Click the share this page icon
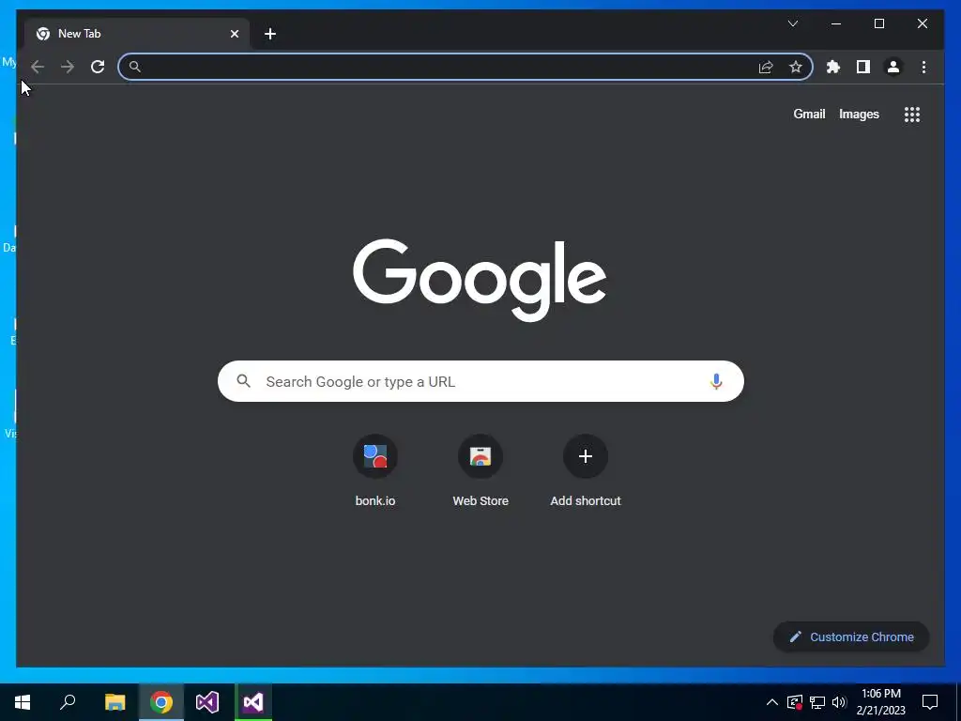 click(x=766, y=67)
